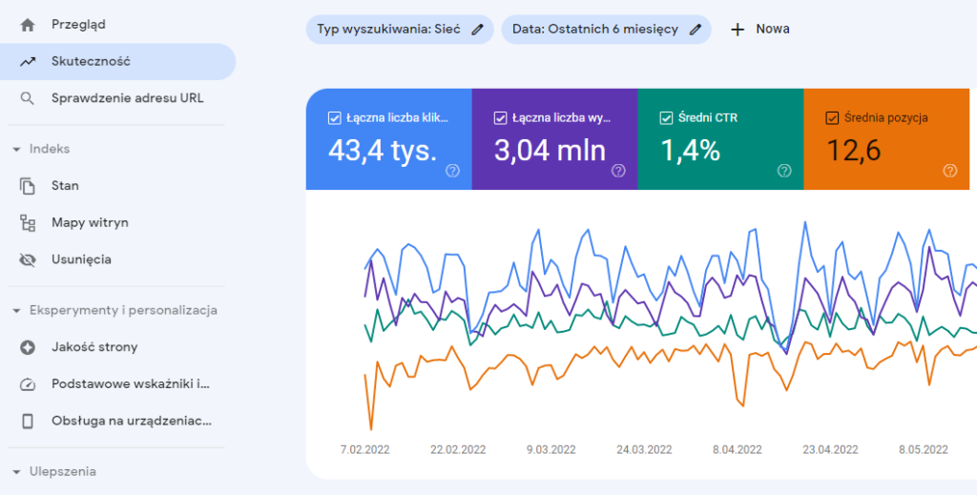Click the magnifier icon for Sprawdzenie adresu URL
The image size is (977, 495).
click(x=28, y=98)
